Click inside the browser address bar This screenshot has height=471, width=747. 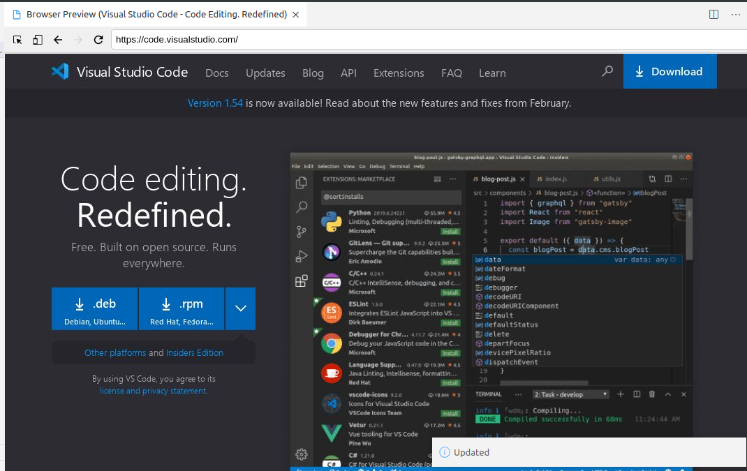pyautogui.click(x=279, y=40)
